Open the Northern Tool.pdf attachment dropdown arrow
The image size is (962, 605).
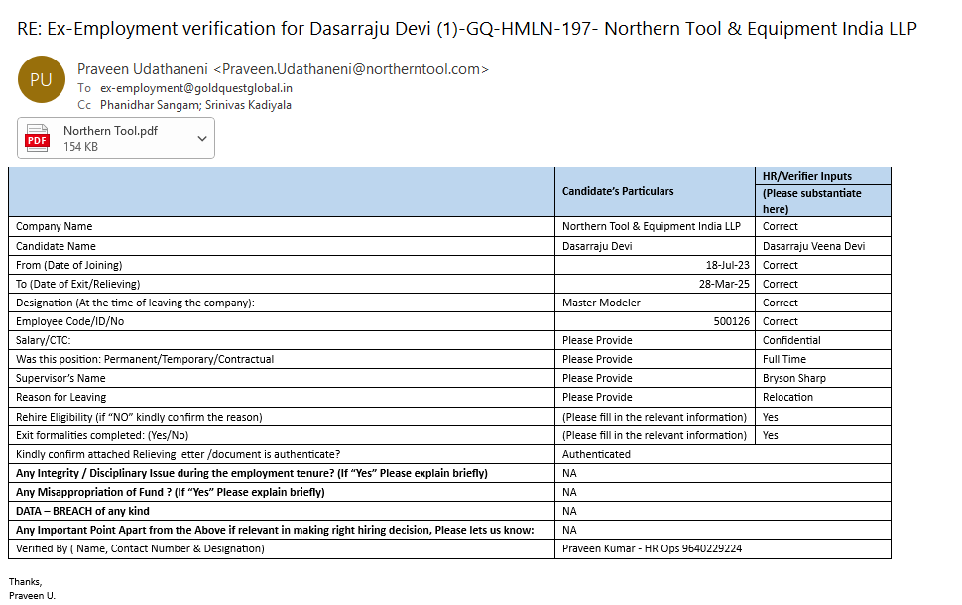coord(202,139)
